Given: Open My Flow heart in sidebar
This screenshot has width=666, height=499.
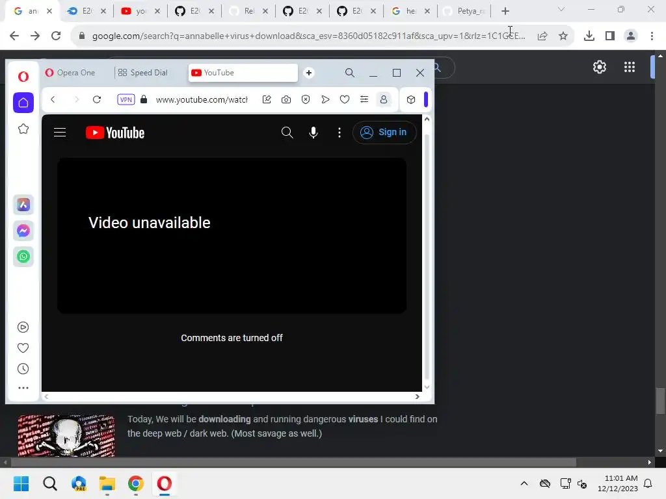Looking at the screenshot, I should [23, 348].
